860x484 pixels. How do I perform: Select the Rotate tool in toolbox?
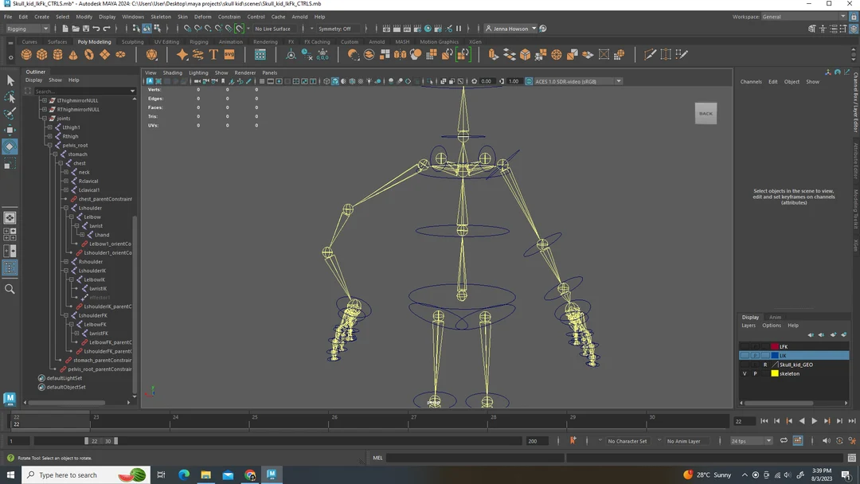pos(10,146)
